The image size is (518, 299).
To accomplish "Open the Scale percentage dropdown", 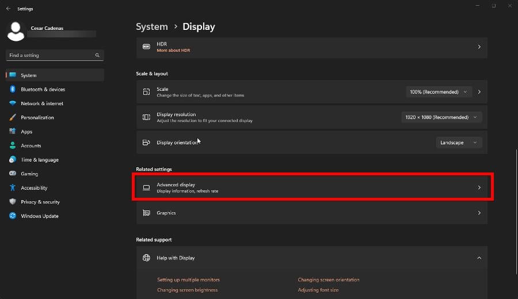I will tap(439, 92).
